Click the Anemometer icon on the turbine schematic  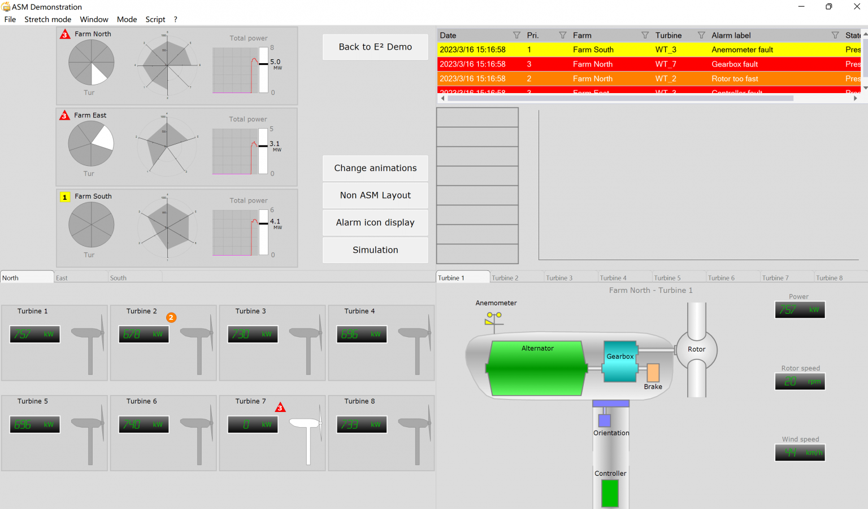click(494, 318)
